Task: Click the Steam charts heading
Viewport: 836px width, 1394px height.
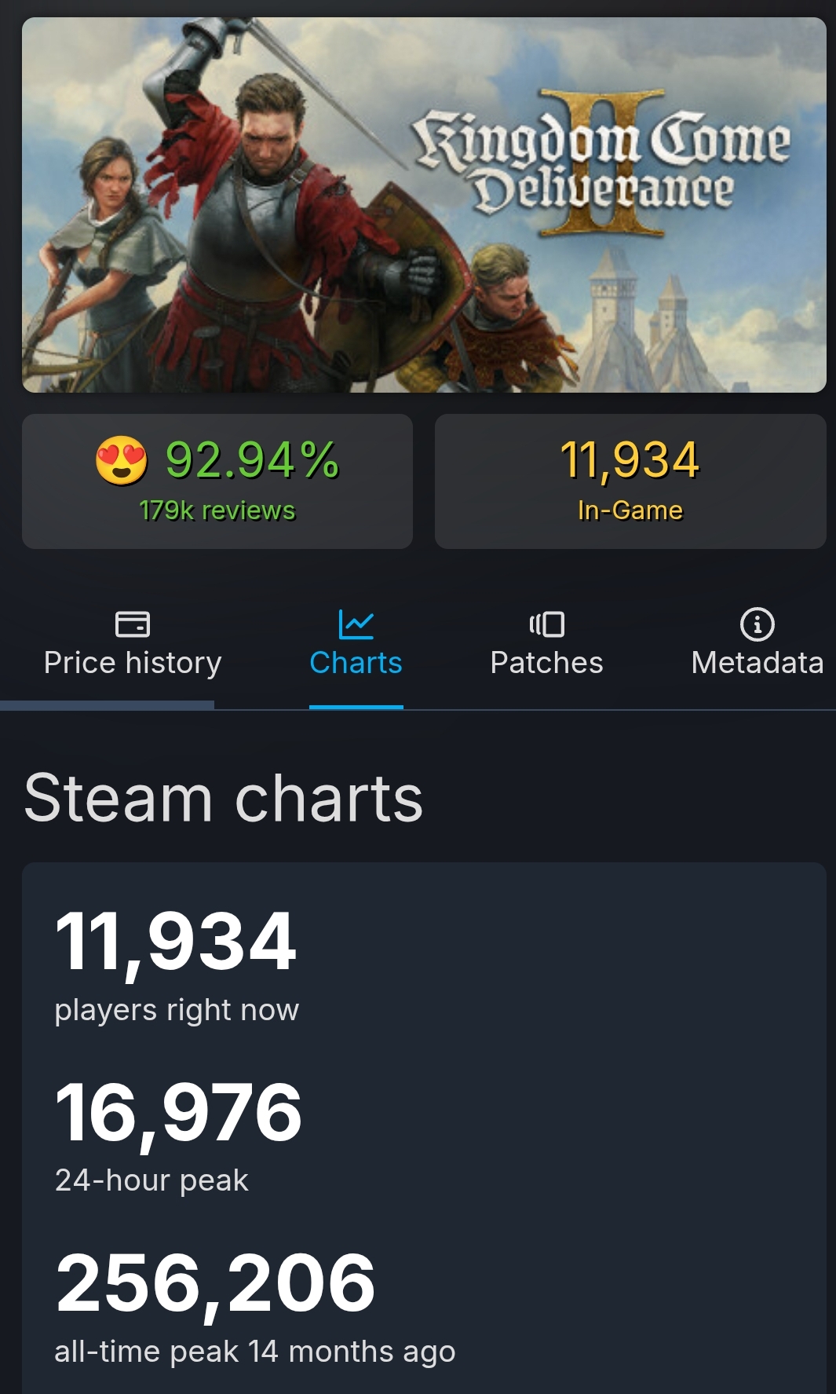Action: [224, 798]
